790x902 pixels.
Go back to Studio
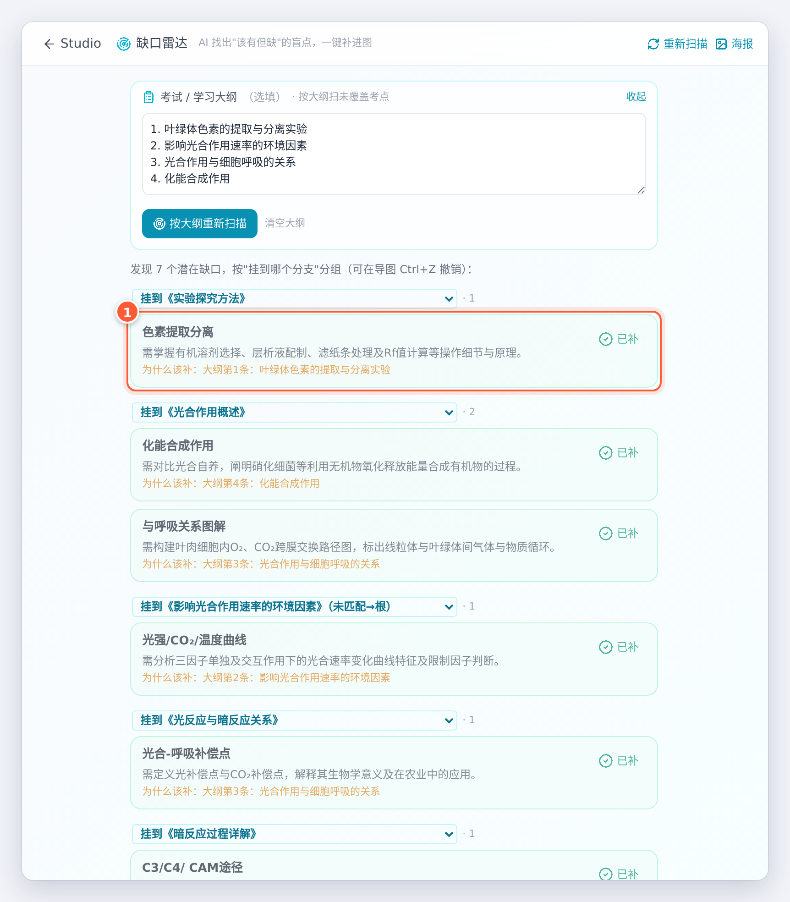pos(72,44)
